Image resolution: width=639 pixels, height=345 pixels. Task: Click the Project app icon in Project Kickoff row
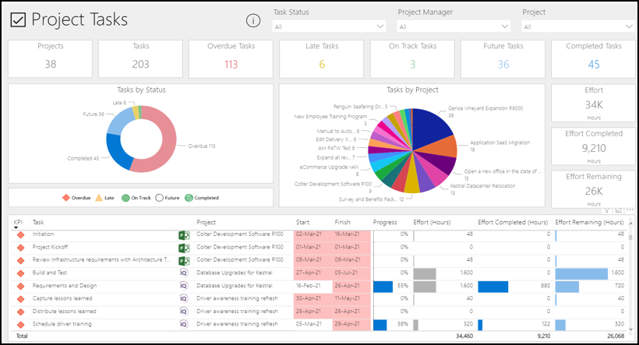point(184,248)
